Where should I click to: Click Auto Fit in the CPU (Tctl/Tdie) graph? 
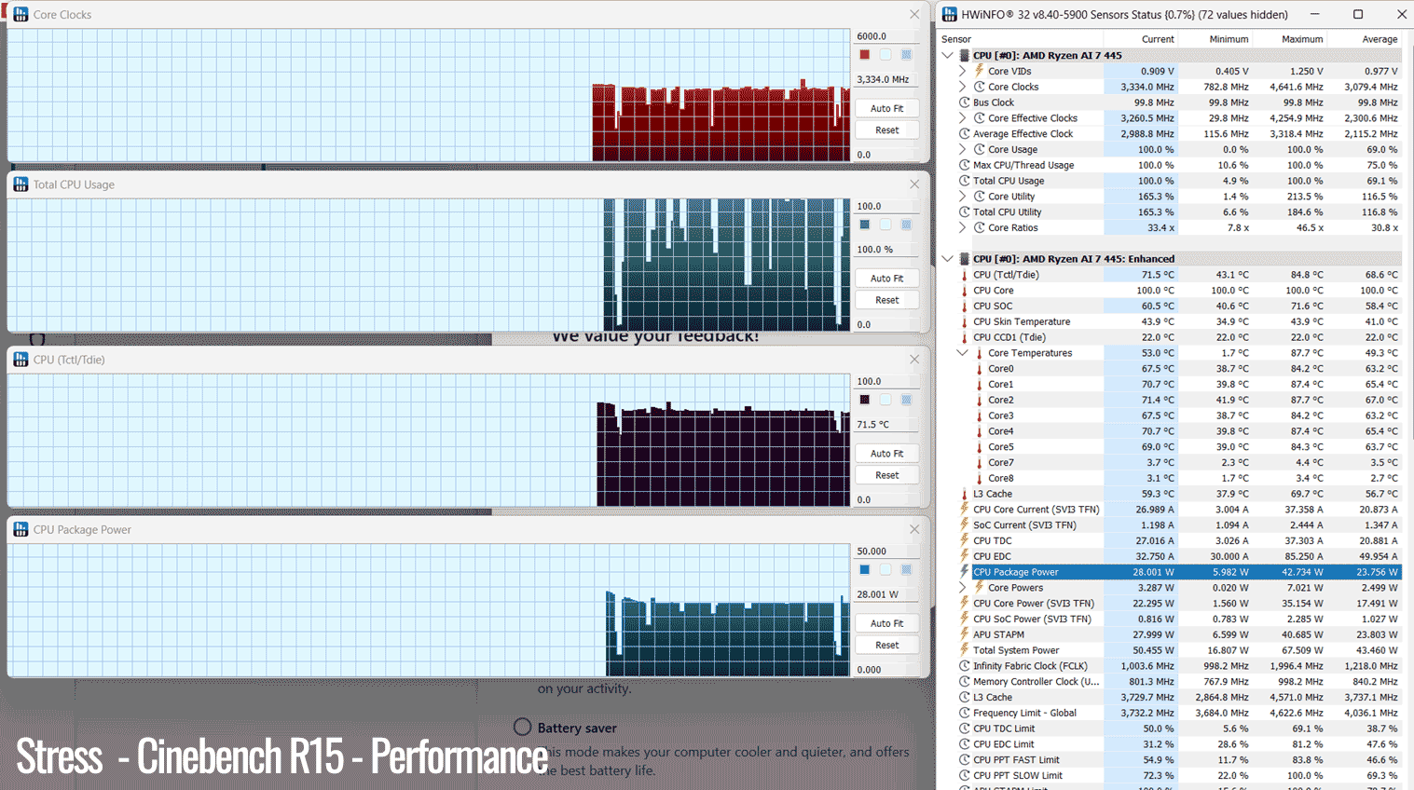coord(886,453)
